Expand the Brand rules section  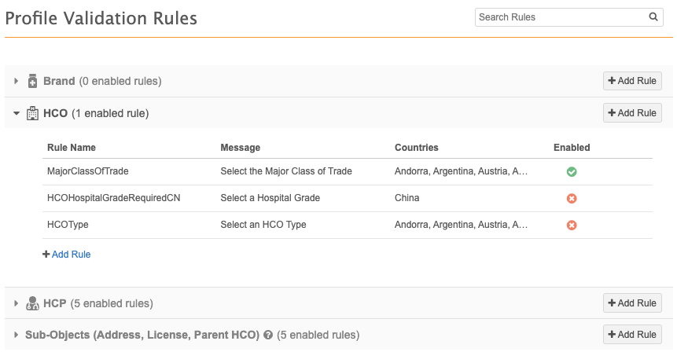[16, 81]
